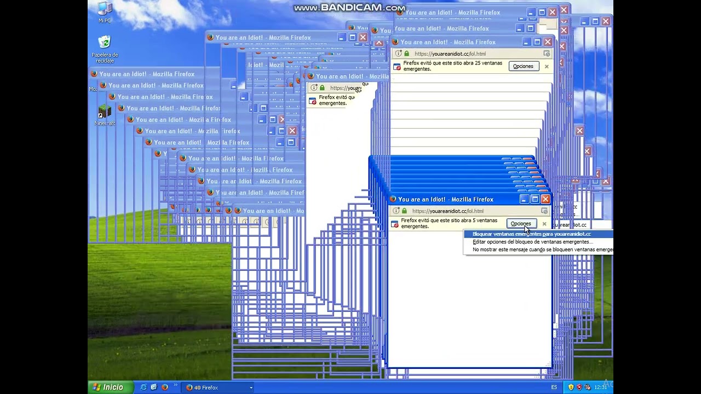Dismiss popup notification bar in the 5 ventanas window
701x394 pixels.
544,224
